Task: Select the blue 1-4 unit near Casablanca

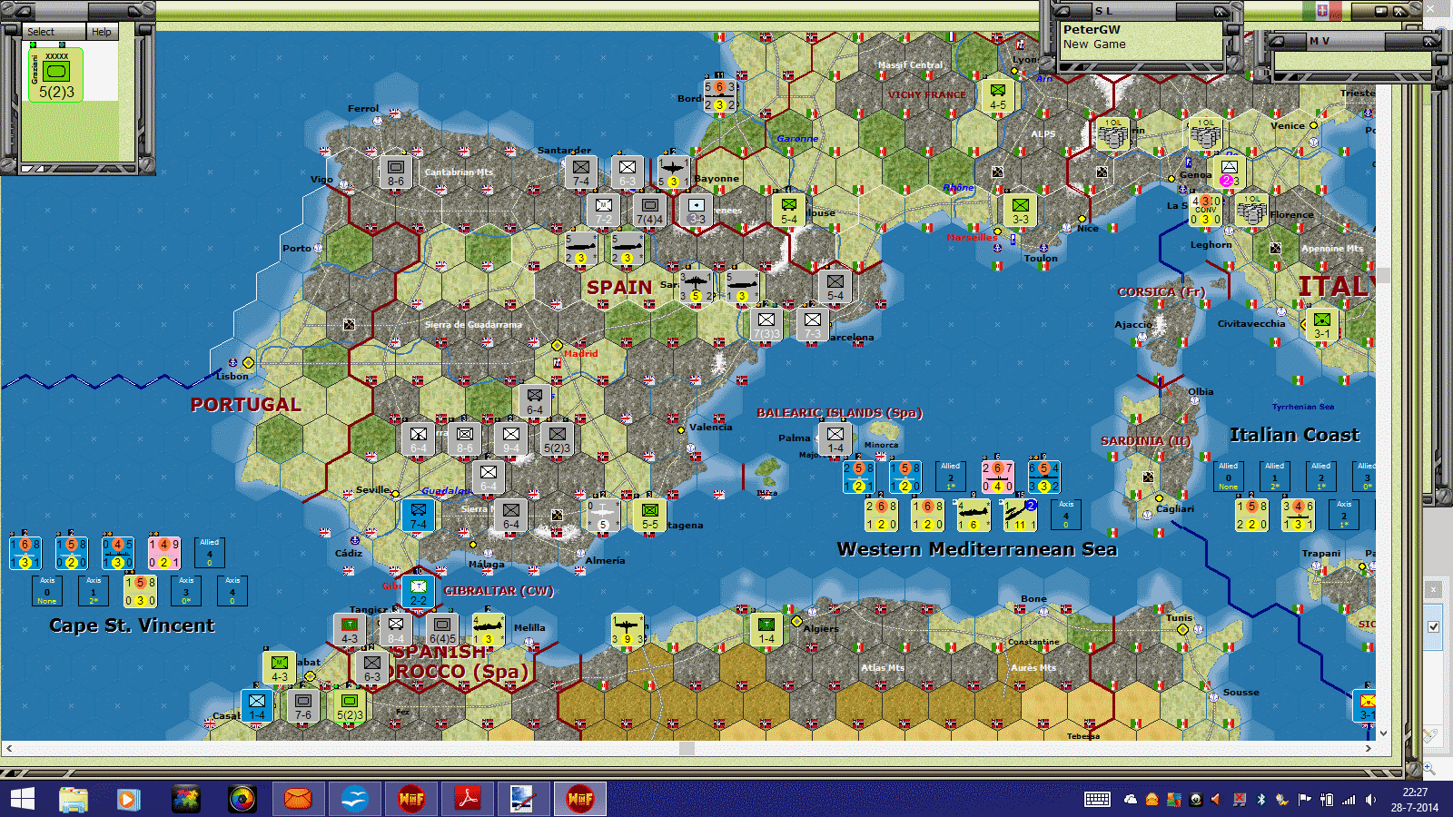Action: coord(257,705)
